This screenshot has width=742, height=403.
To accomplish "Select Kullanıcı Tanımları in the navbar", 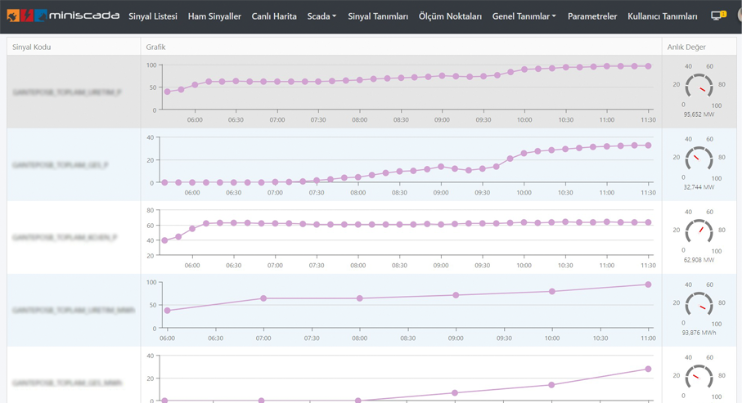I will pos(663,16).
